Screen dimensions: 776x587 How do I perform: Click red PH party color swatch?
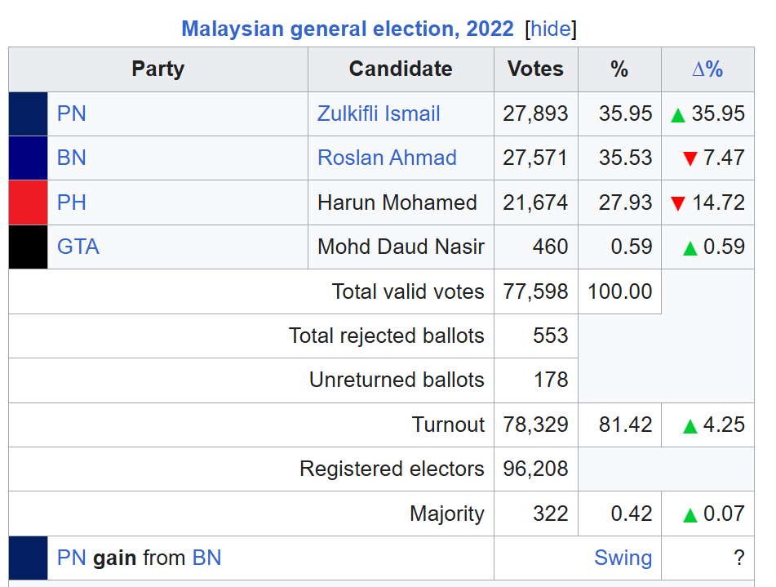click(x=29, y=202)
